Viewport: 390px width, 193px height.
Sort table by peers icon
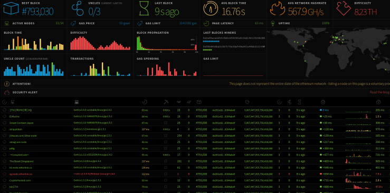(x=178, y=102)
